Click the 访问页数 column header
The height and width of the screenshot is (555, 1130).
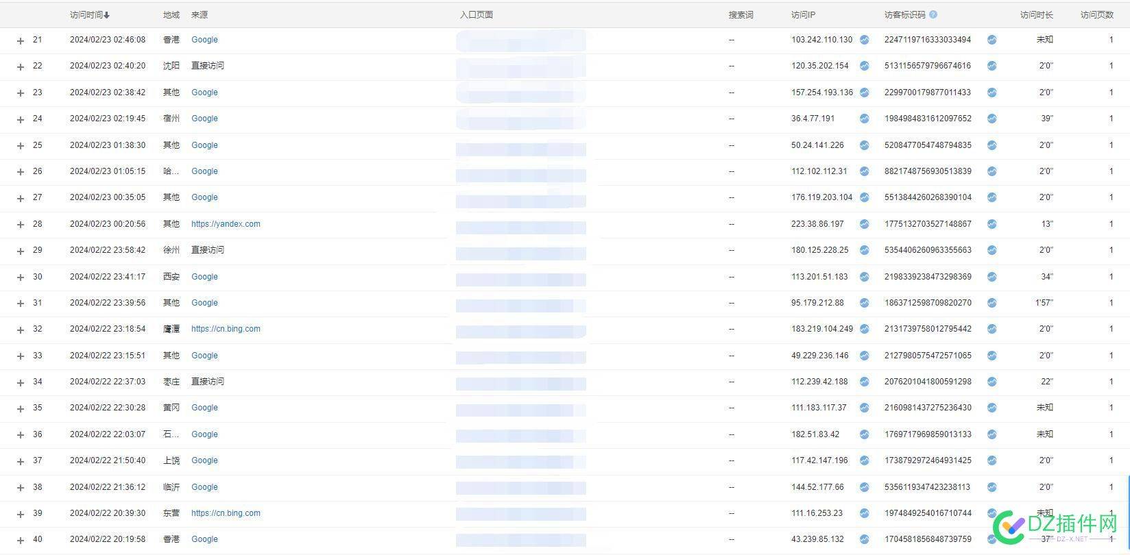click(1097, 14)
